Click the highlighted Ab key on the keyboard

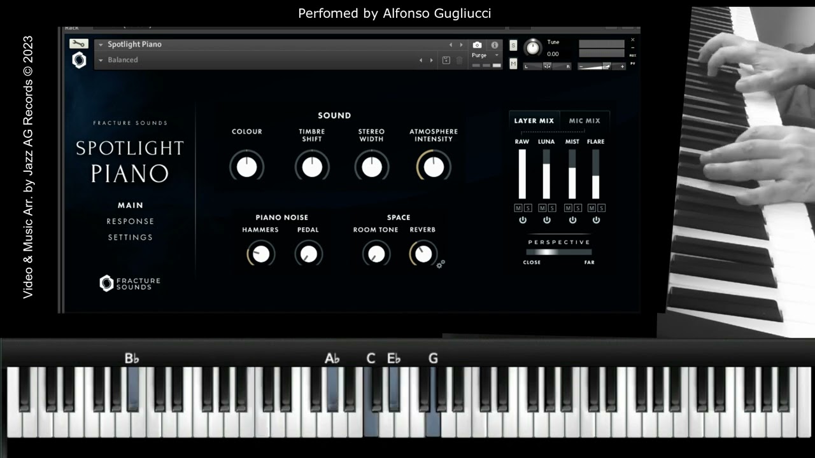click(332, 388)
